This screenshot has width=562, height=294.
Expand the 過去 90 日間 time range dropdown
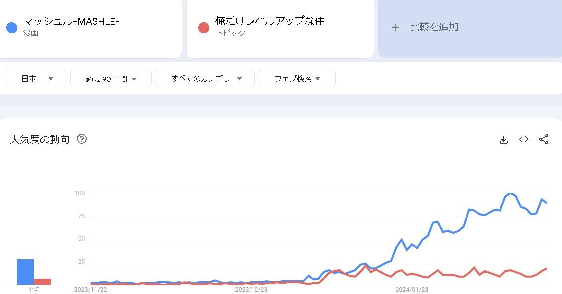(111, 78)
